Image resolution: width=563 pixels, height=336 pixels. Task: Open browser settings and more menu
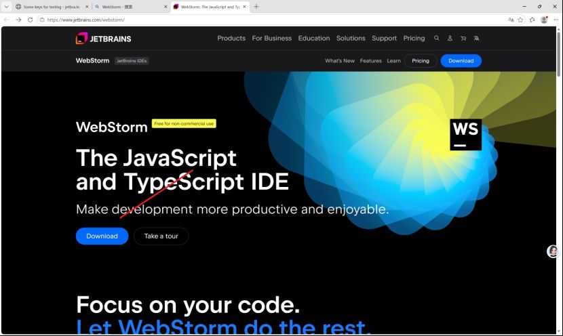click(556, 20)
